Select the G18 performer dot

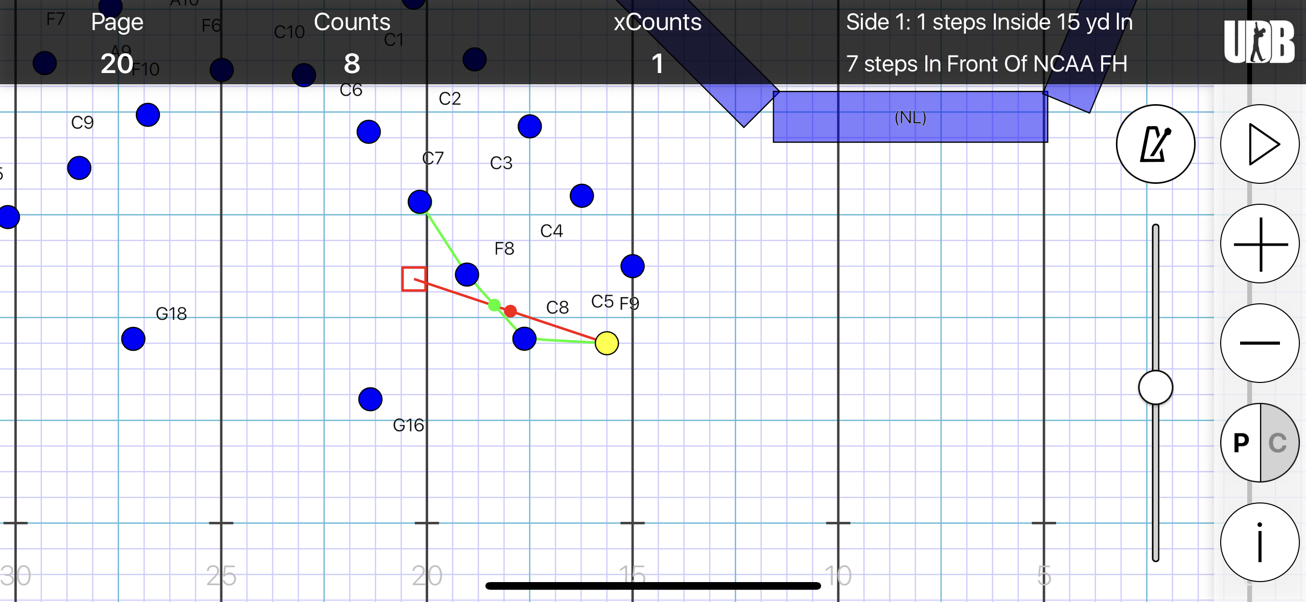point(133,339)
